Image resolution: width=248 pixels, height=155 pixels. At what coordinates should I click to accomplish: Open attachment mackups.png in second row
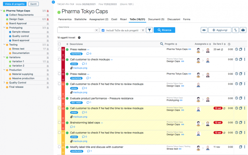pos(80,68)
